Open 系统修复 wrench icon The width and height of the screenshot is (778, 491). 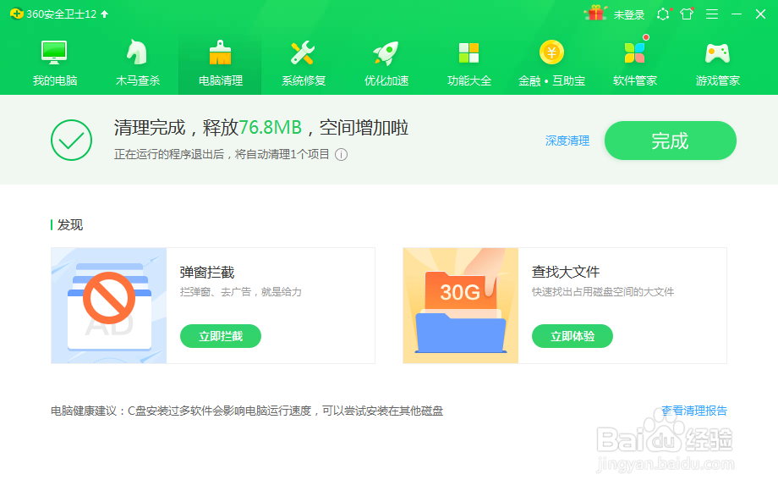pos(303,52)
